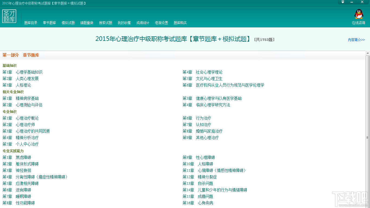Open 第3章 健康心理学与心身医学基础
The width and height of the screenshot is (370, 208).
click(212, 98)
